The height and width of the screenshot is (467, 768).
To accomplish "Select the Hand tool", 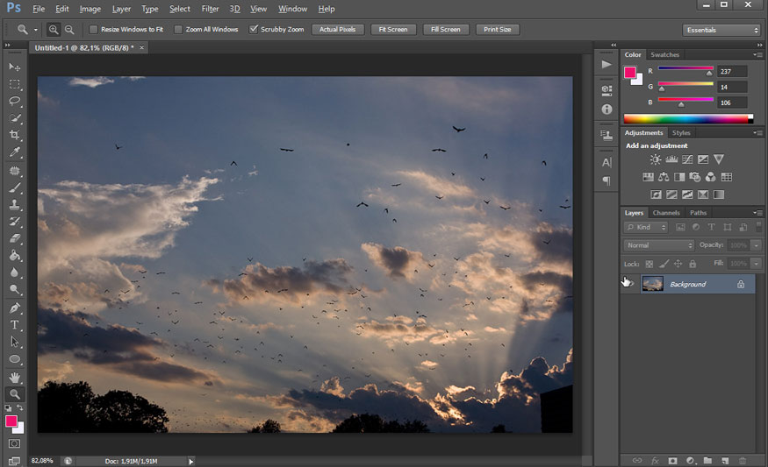I will pyautogui.click(x=14, y=378).
